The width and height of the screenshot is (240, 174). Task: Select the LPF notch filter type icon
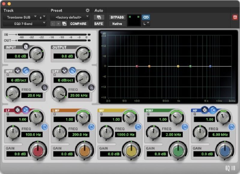click(x=64, y=71)
